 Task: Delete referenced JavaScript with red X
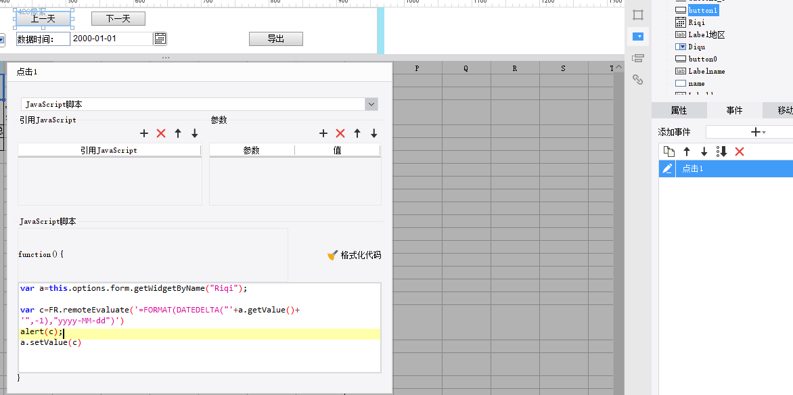[161, 133]
